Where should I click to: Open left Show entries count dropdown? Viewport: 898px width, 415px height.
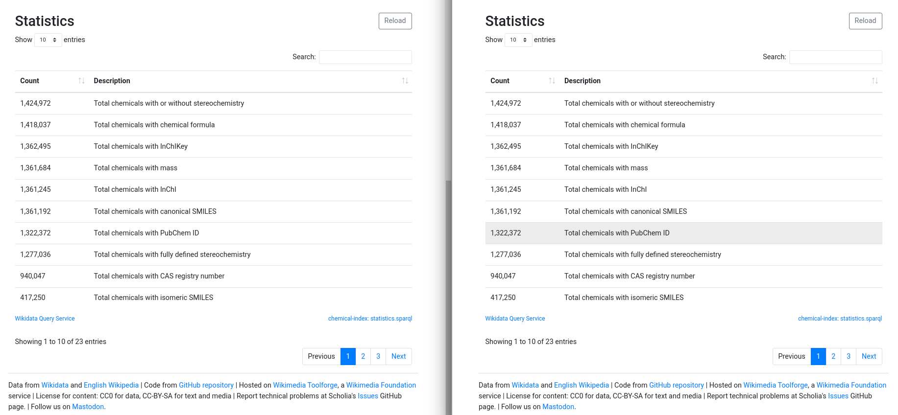pos(48,40)
